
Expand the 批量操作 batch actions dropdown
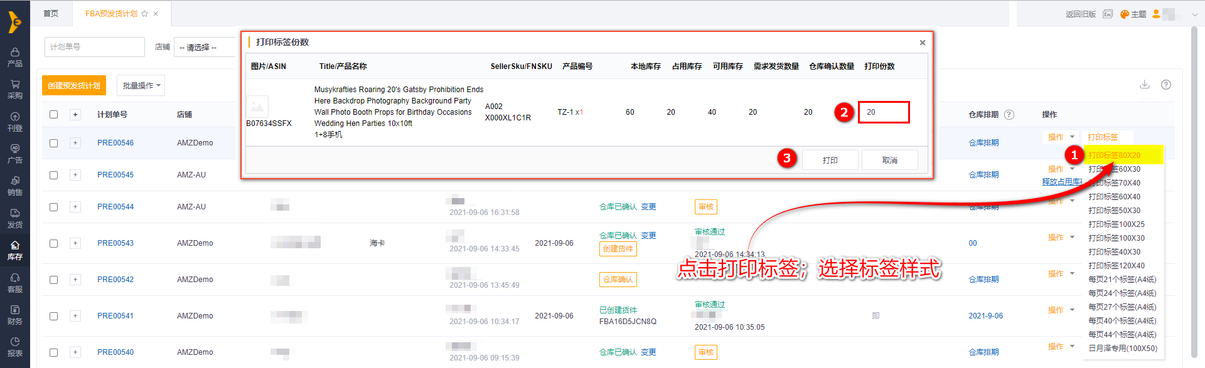pos(141,85)
